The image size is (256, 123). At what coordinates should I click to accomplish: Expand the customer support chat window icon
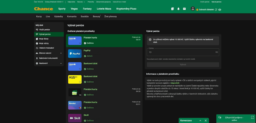tap(252, 117)
